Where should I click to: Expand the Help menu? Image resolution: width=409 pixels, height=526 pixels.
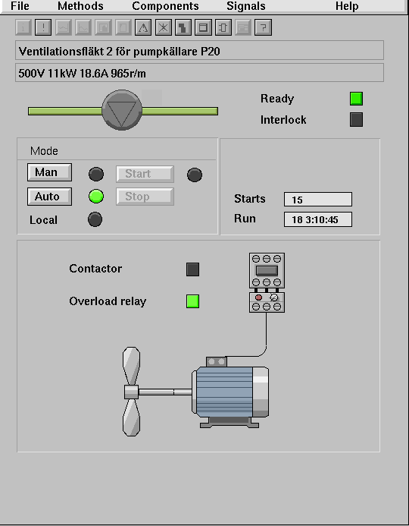click(347, 6)
